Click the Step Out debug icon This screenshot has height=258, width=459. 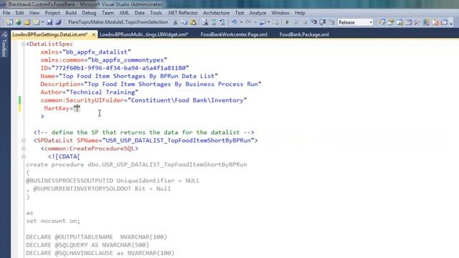331,22
